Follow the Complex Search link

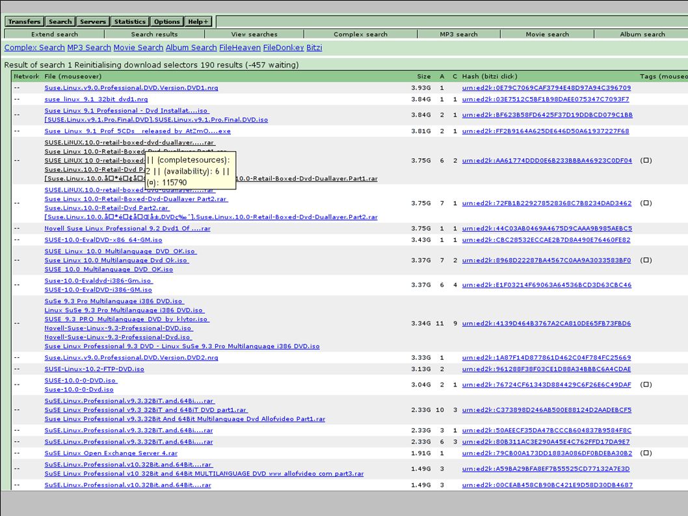coord(34,48)
